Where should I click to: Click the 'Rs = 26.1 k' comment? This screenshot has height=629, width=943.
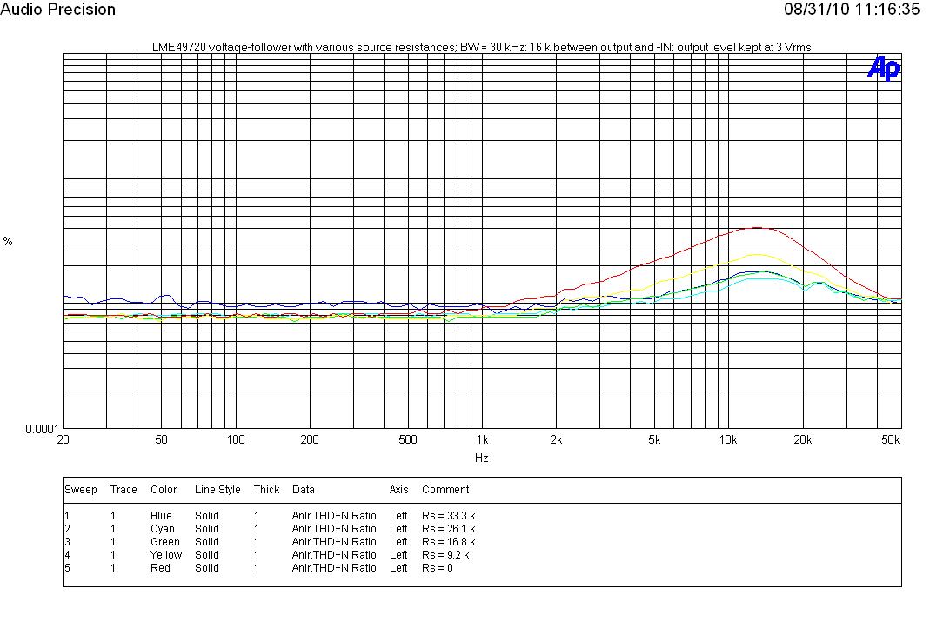[449, 529]
